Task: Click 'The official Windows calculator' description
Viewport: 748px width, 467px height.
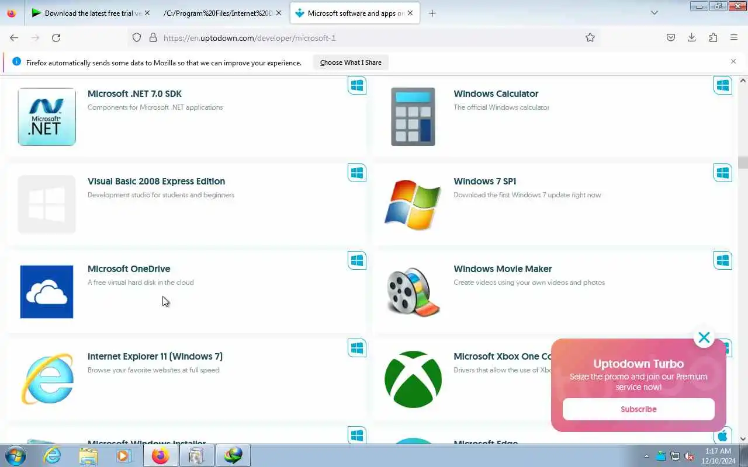Action: [x=501, y=107]
